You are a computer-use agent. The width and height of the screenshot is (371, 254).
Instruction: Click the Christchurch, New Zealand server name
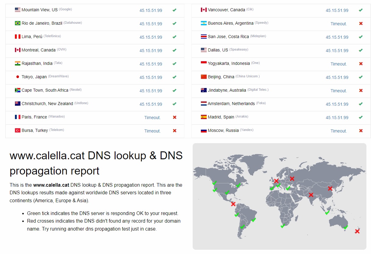click(47, 104)
